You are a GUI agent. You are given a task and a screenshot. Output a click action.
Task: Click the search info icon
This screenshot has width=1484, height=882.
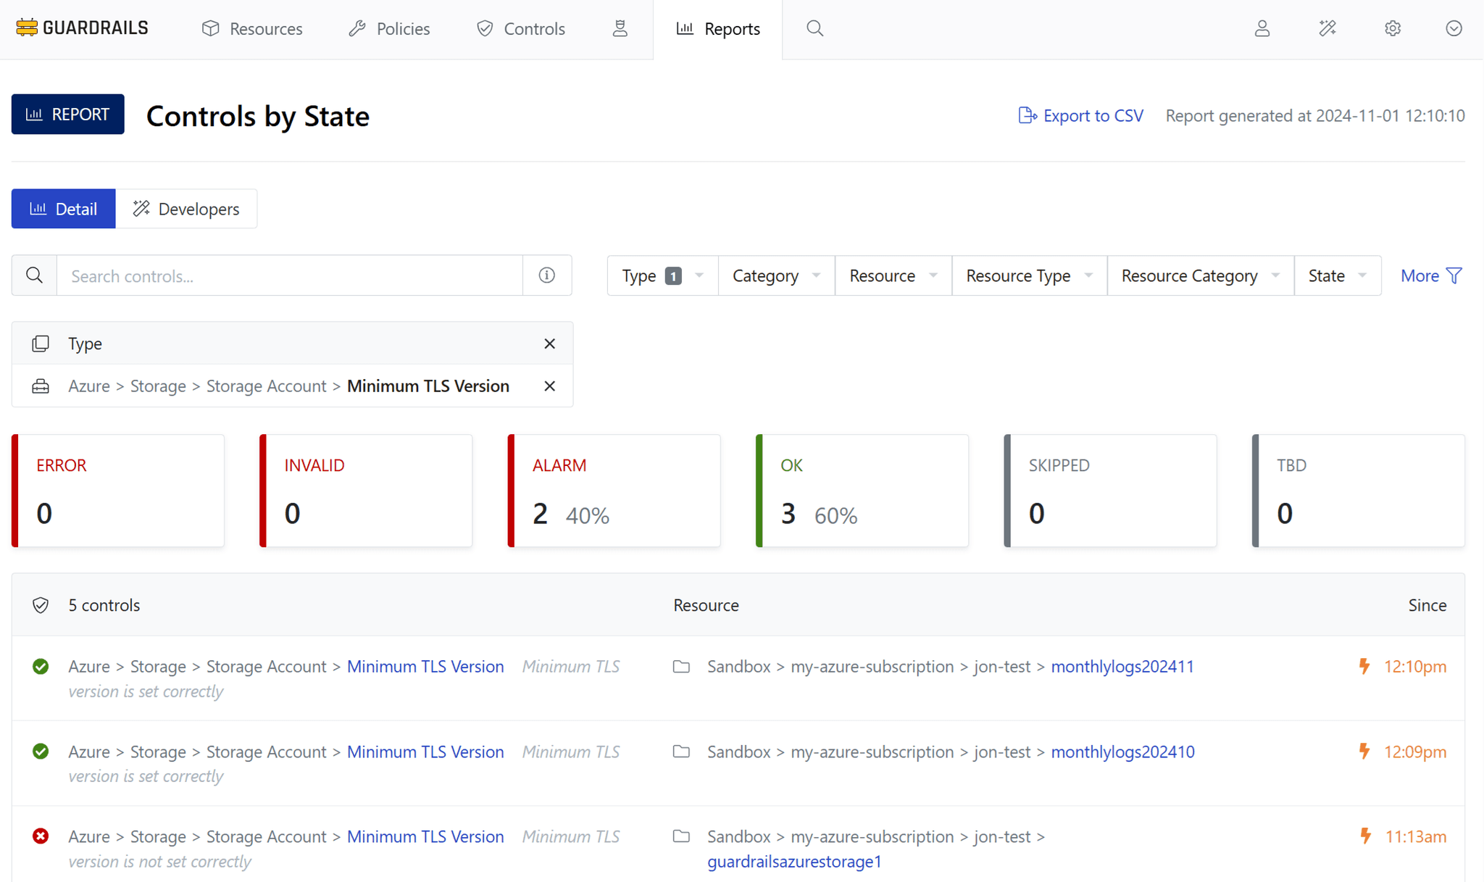tap(547, 275)
